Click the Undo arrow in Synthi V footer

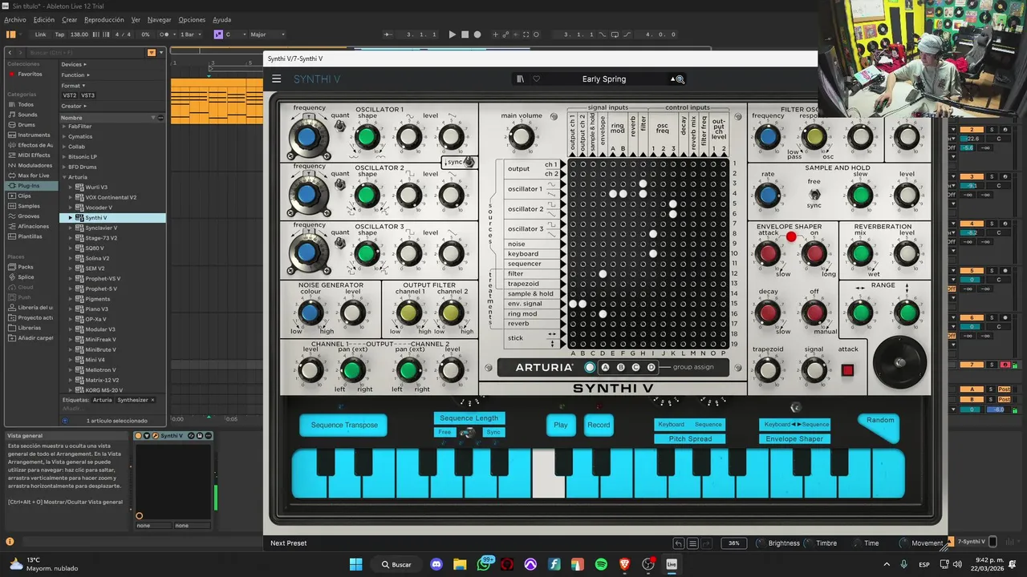pyautogui.click(x=679, y=543)
